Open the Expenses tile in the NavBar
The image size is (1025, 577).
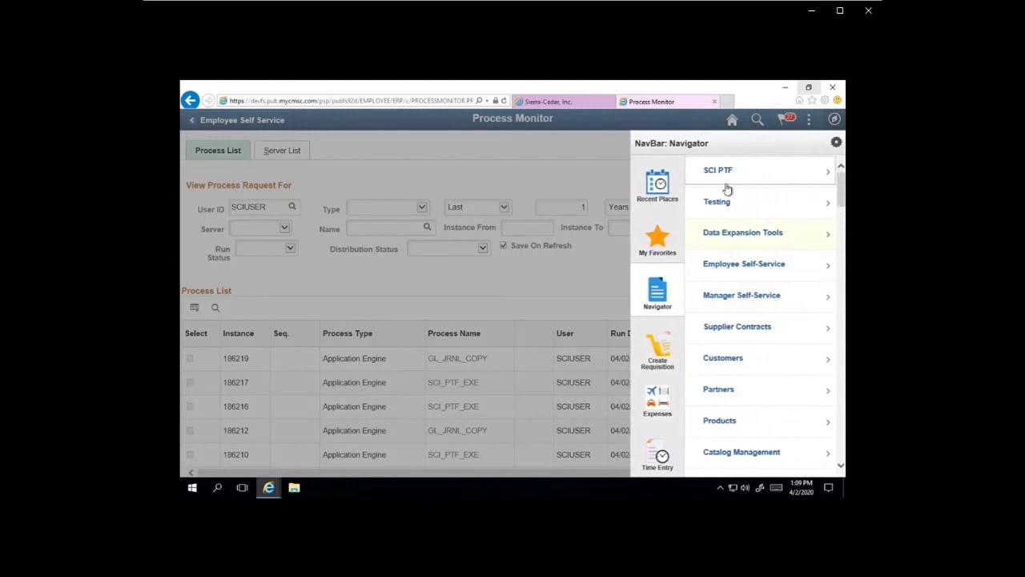pos(657,401)
